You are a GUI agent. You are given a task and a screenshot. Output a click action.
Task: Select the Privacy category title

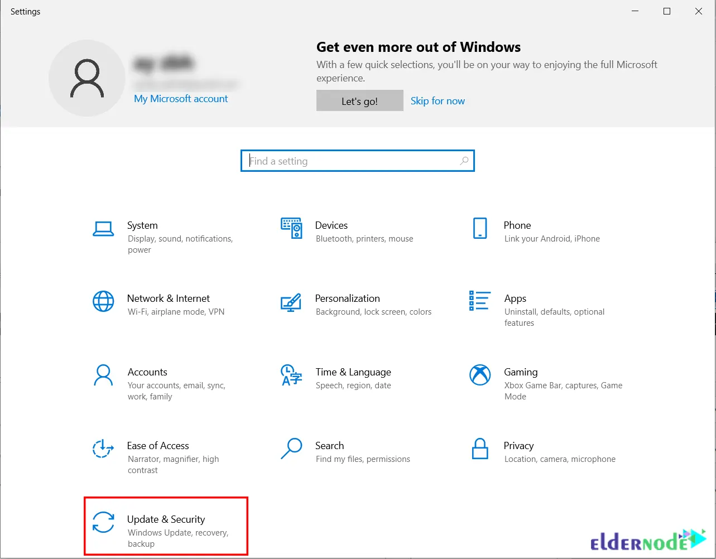(518, 446)
